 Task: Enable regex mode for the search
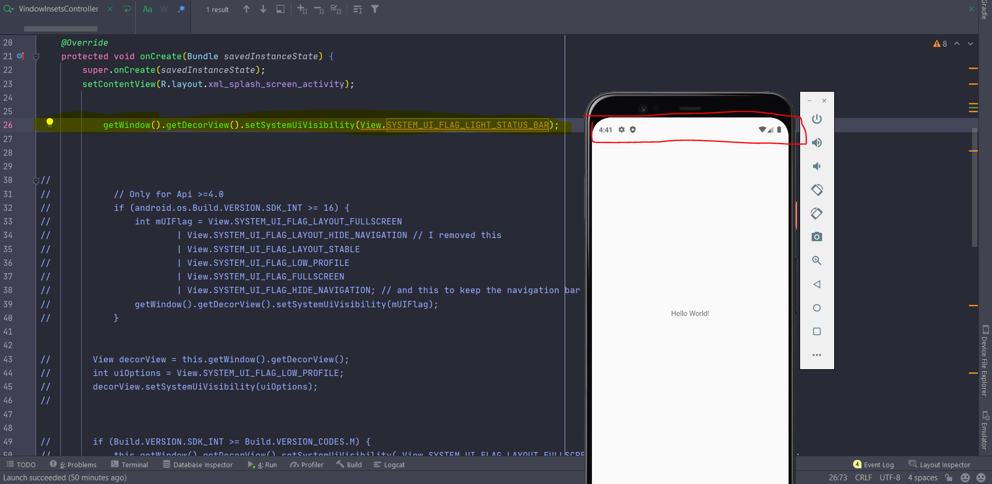coord(181,9)
